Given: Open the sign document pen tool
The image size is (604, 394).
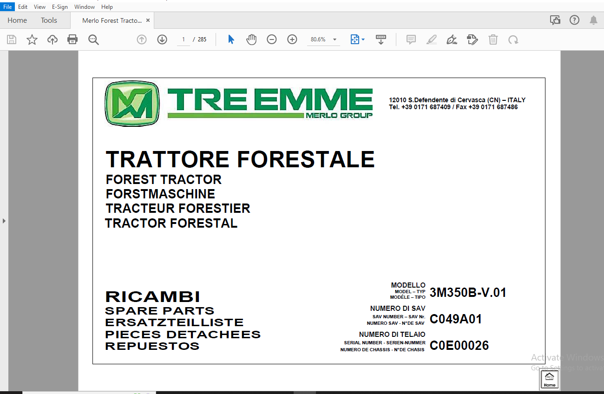Looking at the screenshot, I should point(452,39).
